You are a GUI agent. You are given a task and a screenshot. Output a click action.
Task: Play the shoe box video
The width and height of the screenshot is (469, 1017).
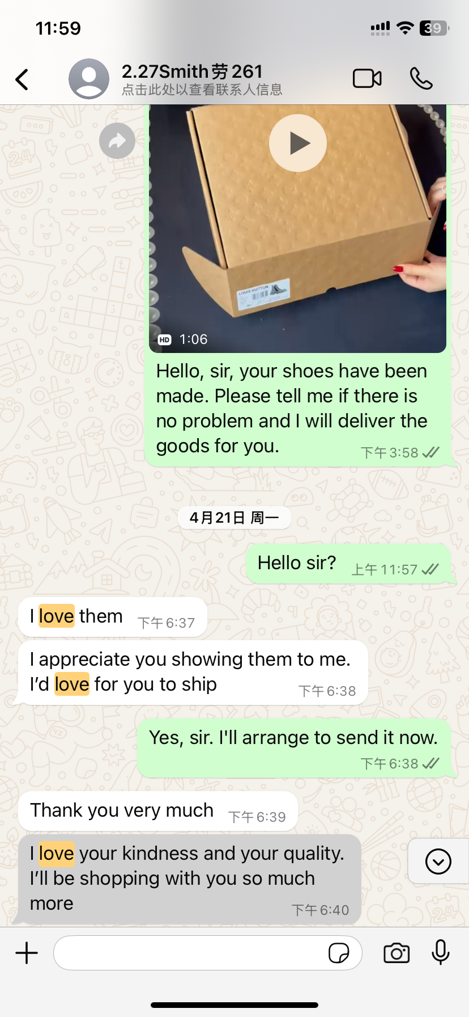tap(298, 143)
